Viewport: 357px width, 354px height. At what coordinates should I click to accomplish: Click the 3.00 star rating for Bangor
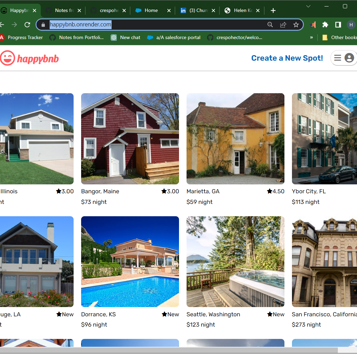[x=170, y=191]
